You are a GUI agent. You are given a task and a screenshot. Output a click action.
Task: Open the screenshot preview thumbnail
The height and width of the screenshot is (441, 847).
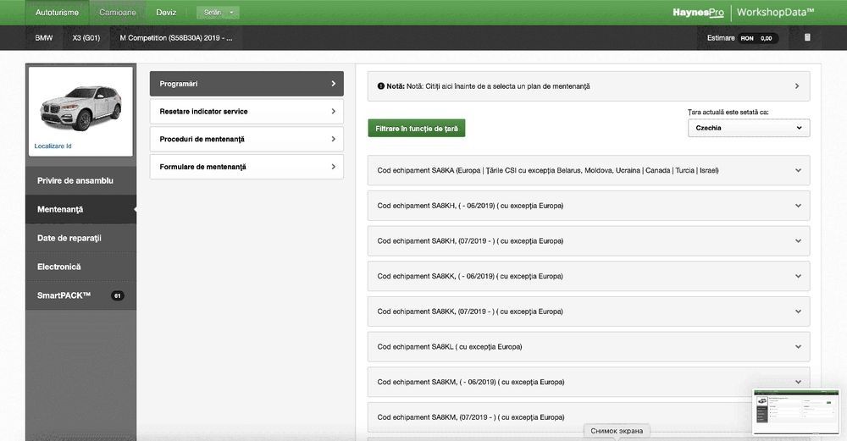(796, 412)
